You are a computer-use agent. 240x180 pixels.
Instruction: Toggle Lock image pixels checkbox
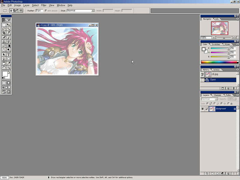pos(214,103)
